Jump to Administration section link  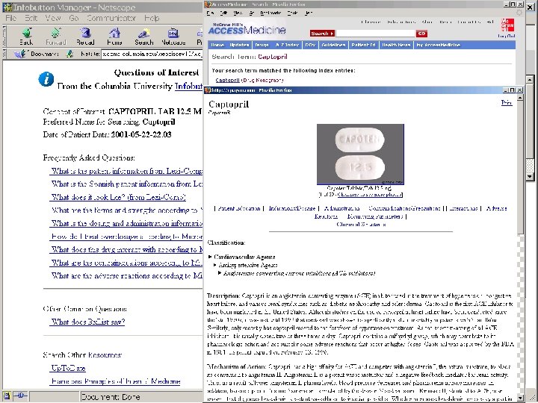tap(342, 208)
